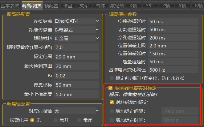Click the 位置偏差延时 field showing 150 ms

click(173, 54)
